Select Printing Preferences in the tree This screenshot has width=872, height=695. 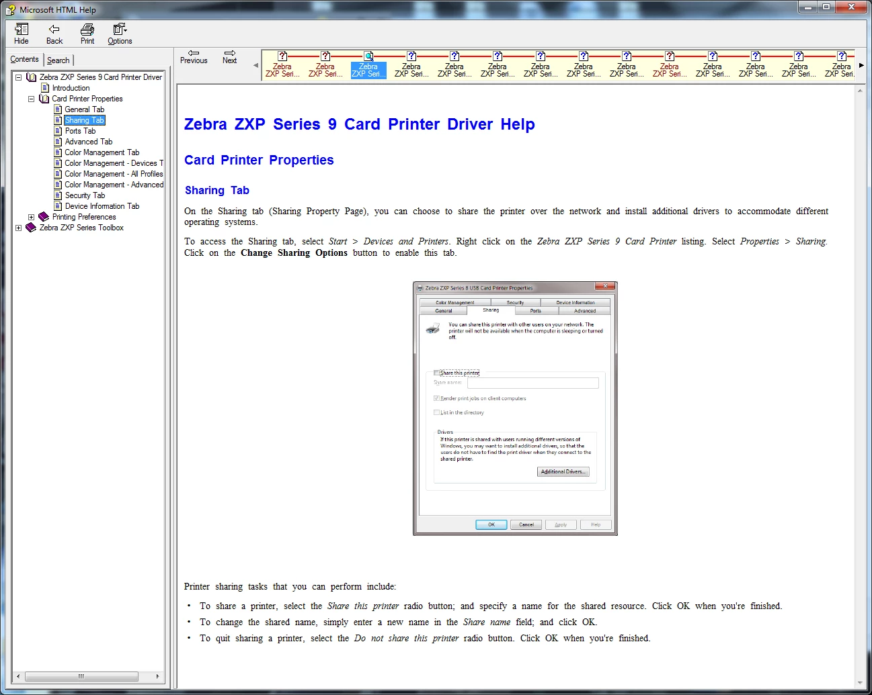[84, 217]
